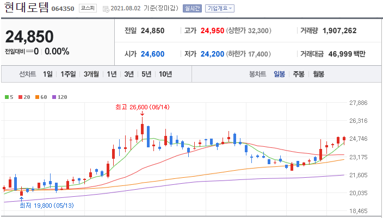Click the 코스피 market badge
This screenshot has width=383, height=218.
click(88, 8)
